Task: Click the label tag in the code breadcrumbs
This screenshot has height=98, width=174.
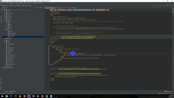Action: 107,10
